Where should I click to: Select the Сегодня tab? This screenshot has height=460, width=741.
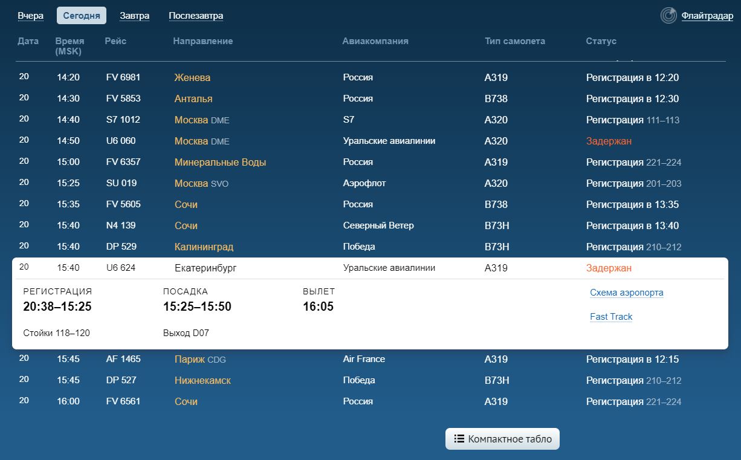(x=82, y=16)
